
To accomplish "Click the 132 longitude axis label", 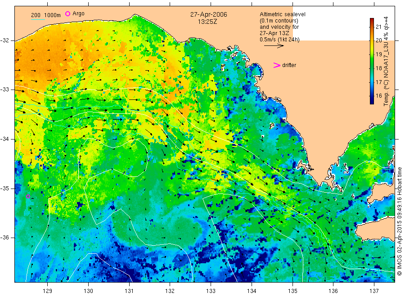I will pos(170,291).
